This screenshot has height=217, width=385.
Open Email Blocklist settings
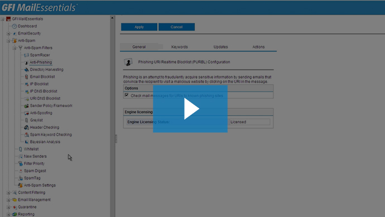point(42,76)
